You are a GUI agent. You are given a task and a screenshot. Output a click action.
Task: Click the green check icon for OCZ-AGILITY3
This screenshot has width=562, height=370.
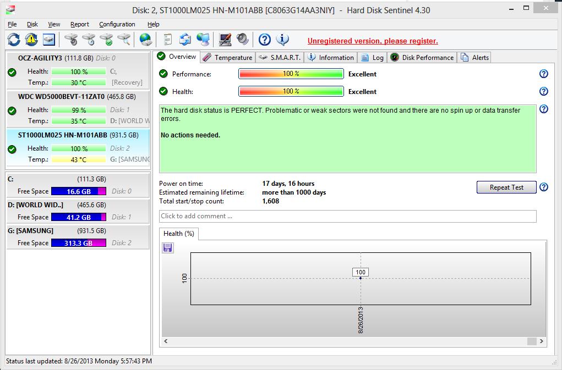[12, 72]
